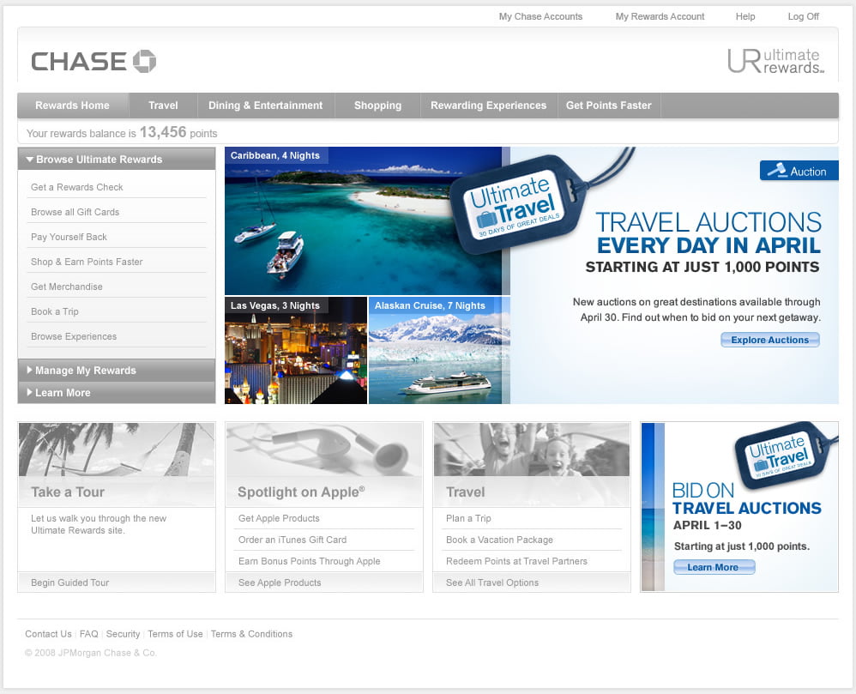Open the Shopping tab
856x694 pixels.
(x=377, y=106)
